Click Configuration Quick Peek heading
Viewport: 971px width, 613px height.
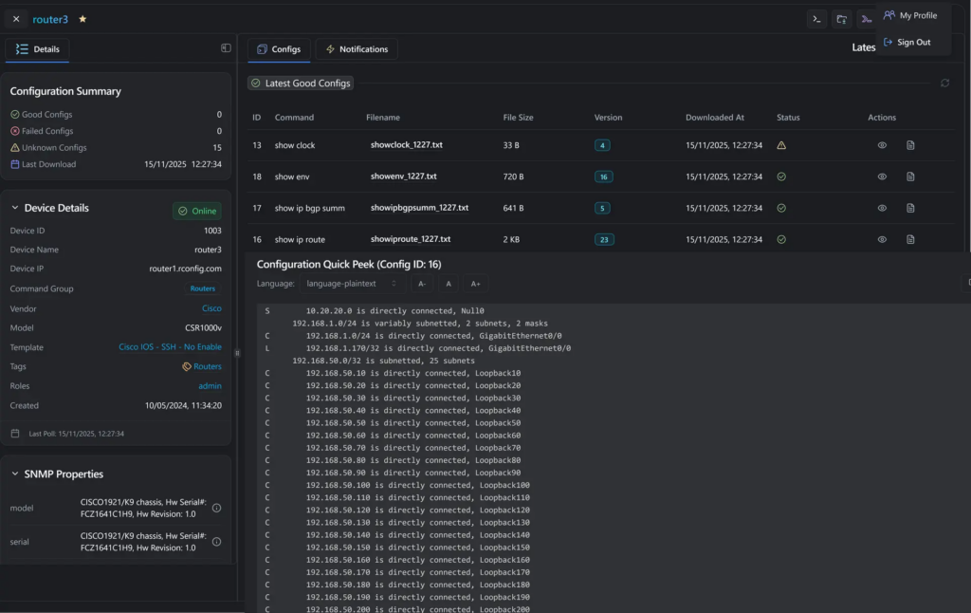pyautogui.click(x=349, y=264)
